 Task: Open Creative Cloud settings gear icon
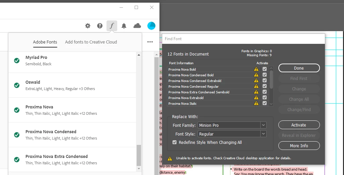click(88, 26)
